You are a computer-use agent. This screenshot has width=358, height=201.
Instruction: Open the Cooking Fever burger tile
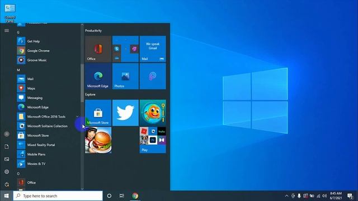point(98,140)
